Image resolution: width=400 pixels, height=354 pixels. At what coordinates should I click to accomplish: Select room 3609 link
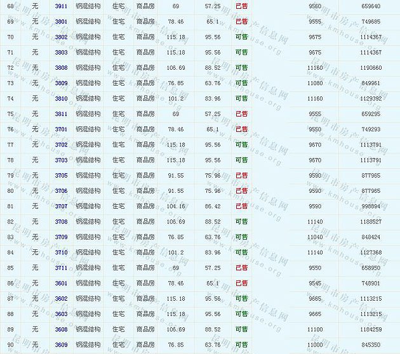click(61, 345)
